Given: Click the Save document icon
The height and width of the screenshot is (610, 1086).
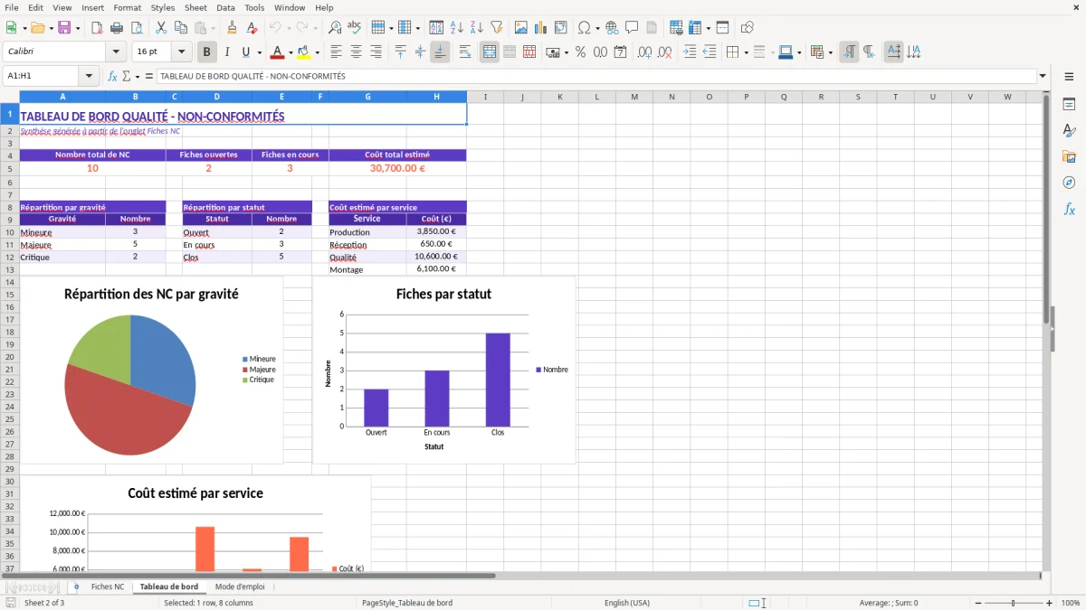Looking at the screenshot, I should point(64,28).
